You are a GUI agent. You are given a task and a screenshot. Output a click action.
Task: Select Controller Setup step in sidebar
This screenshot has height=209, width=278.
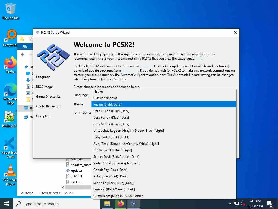(x=48, y=106)
